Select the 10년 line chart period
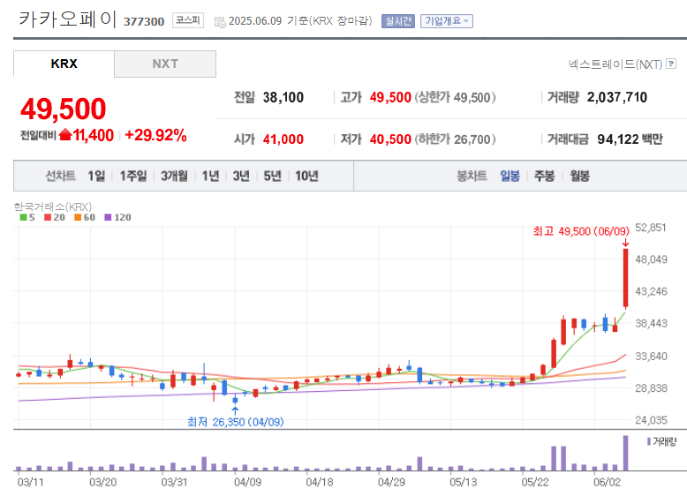Screen dimensions: 687x504 (x=306, y=176)
